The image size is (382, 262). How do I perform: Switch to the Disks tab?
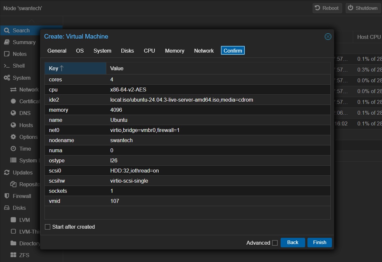tap(128, 51)
